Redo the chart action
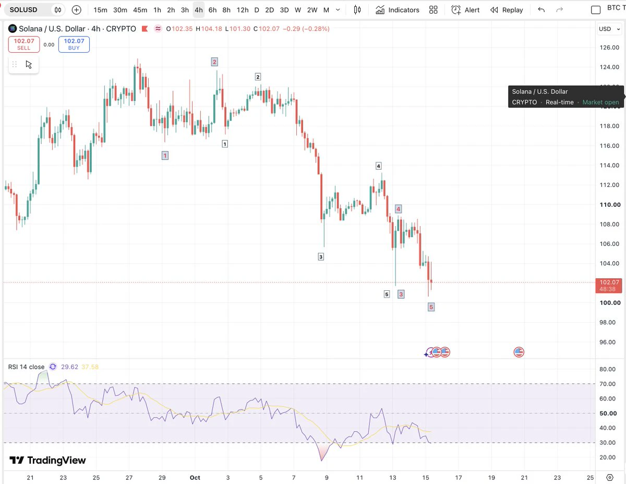 pyautogui.click(x=560, y=10)
